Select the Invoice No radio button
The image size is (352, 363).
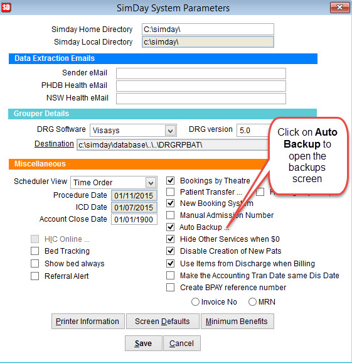[195, 302]
